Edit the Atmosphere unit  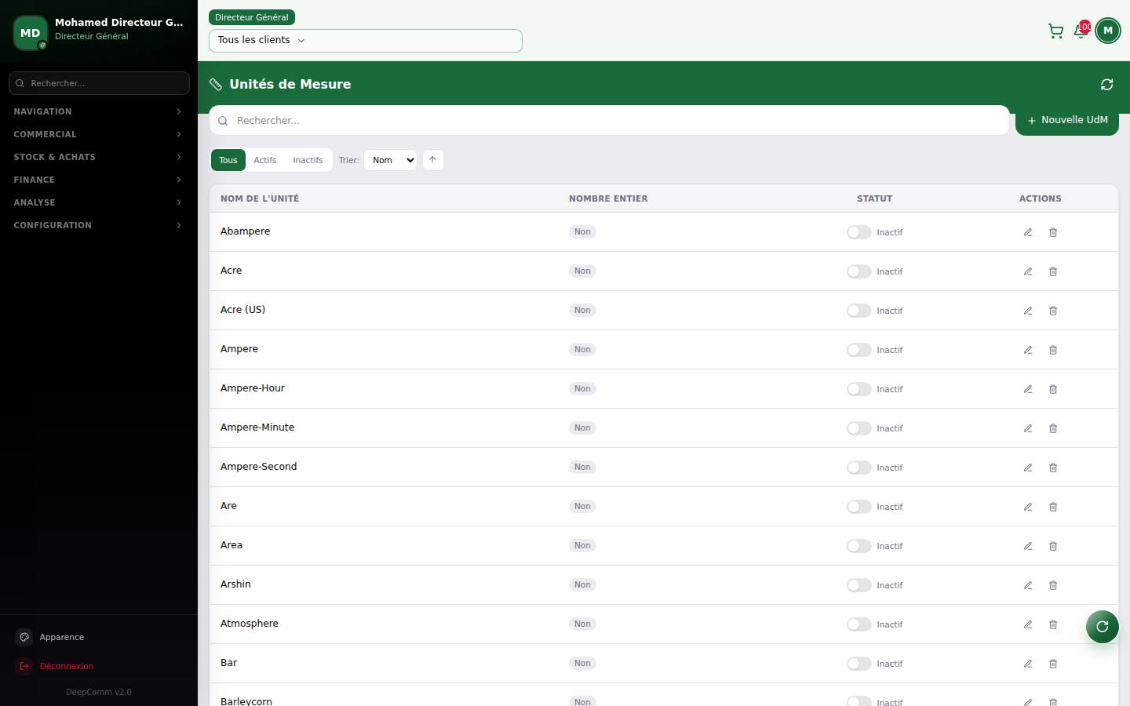click(1028, 624)
